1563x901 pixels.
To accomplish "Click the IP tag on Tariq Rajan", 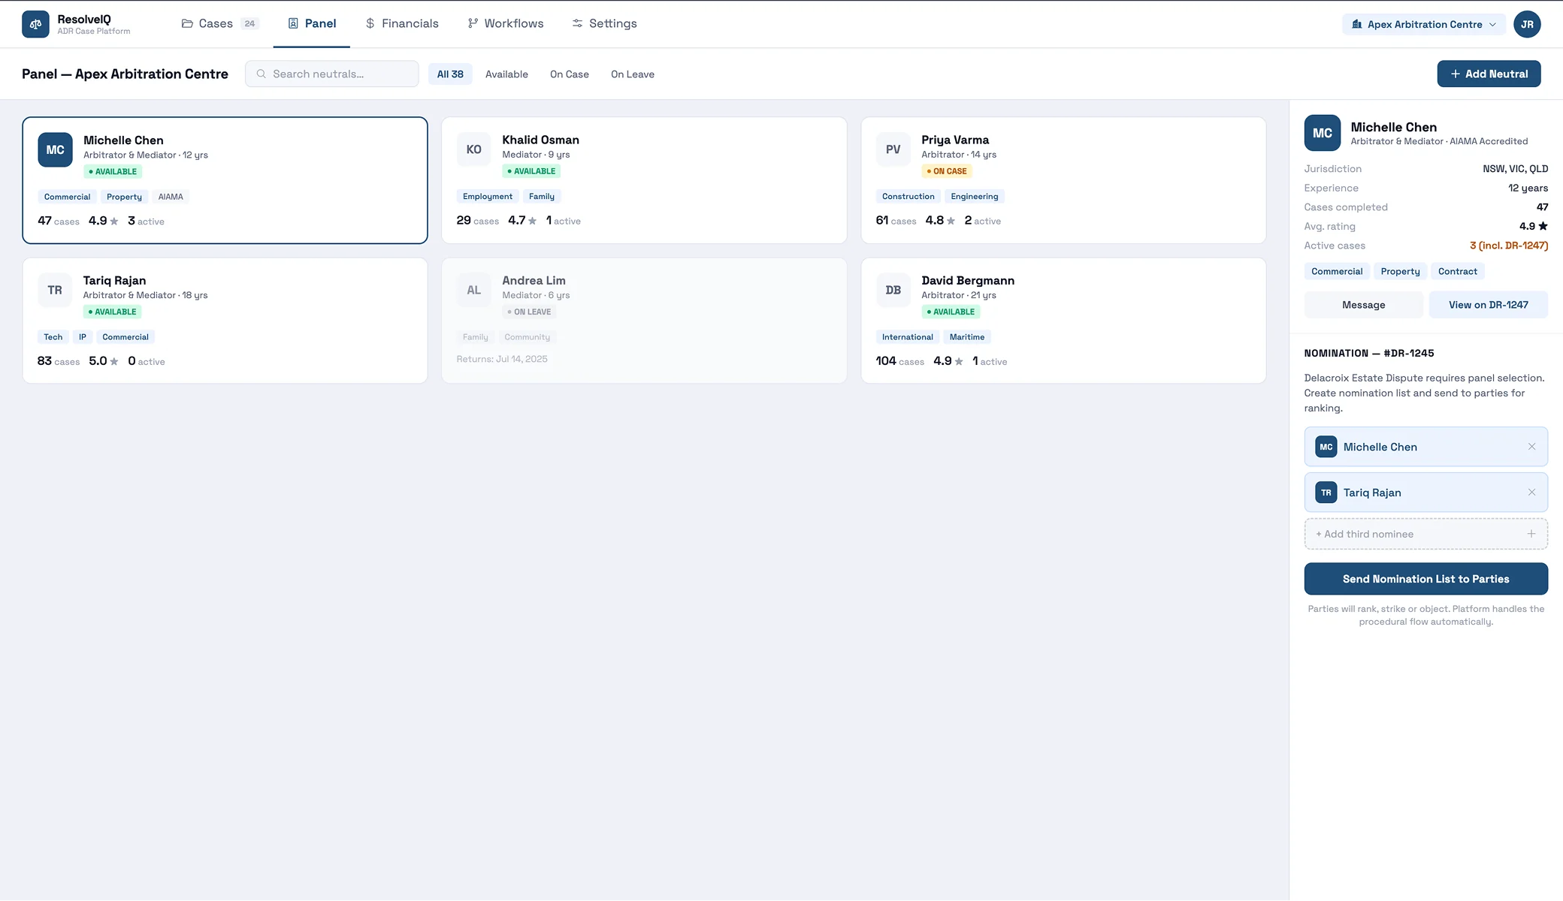I will point(83,337).
